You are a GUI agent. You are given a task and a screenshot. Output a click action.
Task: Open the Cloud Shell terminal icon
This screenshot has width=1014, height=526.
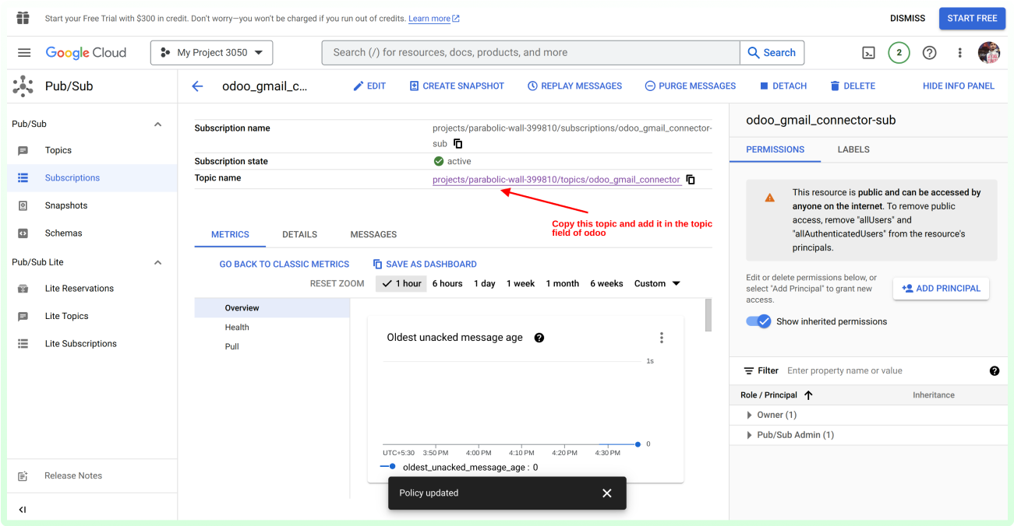(868, 53)
